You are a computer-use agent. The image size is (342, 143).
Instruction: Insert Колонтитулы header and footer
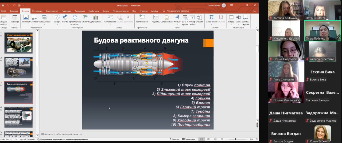[x=167, y=19]
